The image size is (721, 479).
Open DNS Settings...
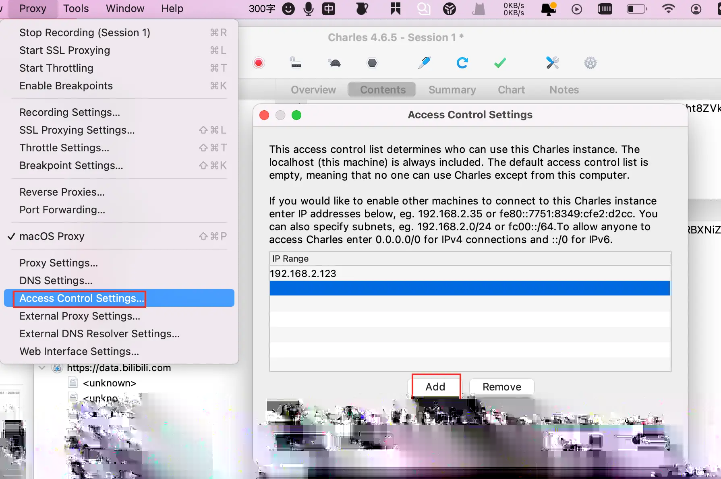[x=119, y=281]
